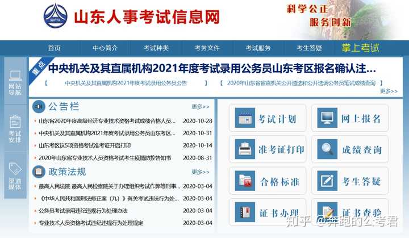Click the 证书办理 button label
The image size is (409, 238).
click(x=278, y=213)
